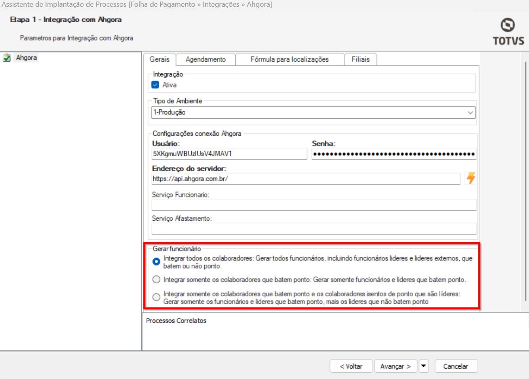The image size is (529, 379).
Task: Click the Serviço Funcionario input field
Action: (314, 205)
